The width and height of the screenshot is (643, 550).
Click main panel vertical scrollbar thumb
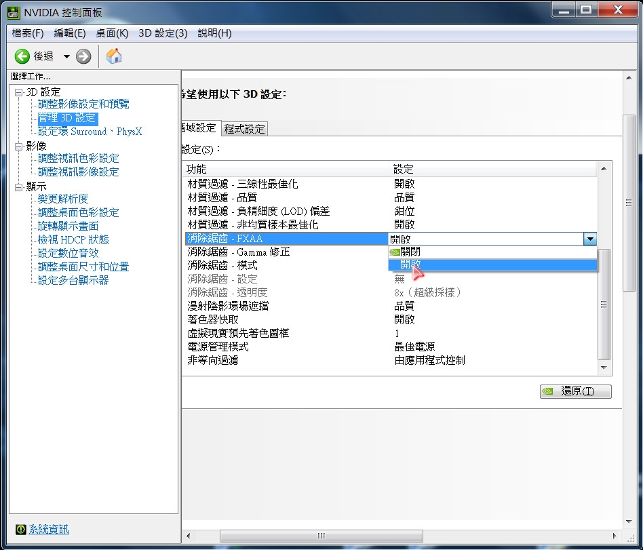pos(629,203)
